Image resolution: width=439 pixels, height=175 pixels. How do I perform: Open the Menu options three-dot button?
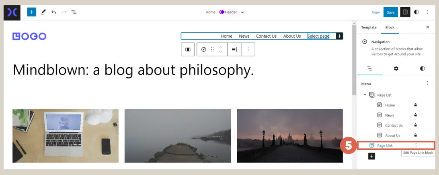pyautogui.click(x=427, y=83)
